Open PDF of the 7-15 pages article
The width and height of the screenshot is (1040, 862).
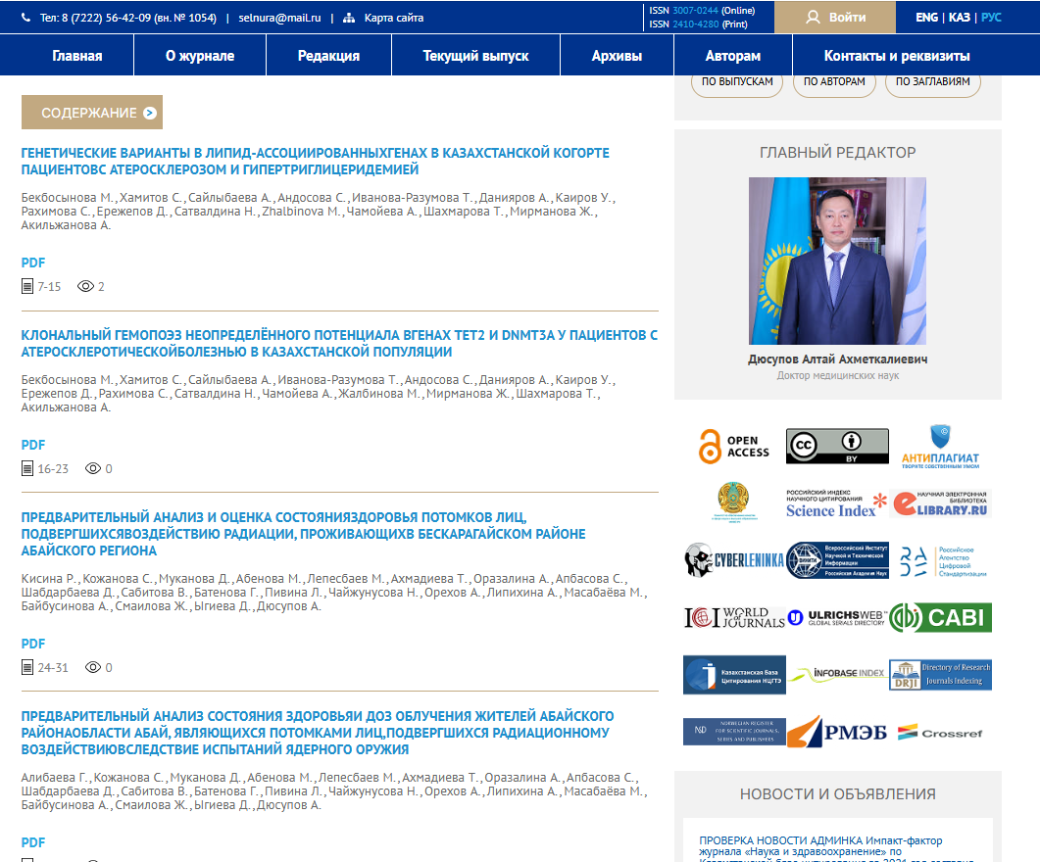[x=33, y=263]
